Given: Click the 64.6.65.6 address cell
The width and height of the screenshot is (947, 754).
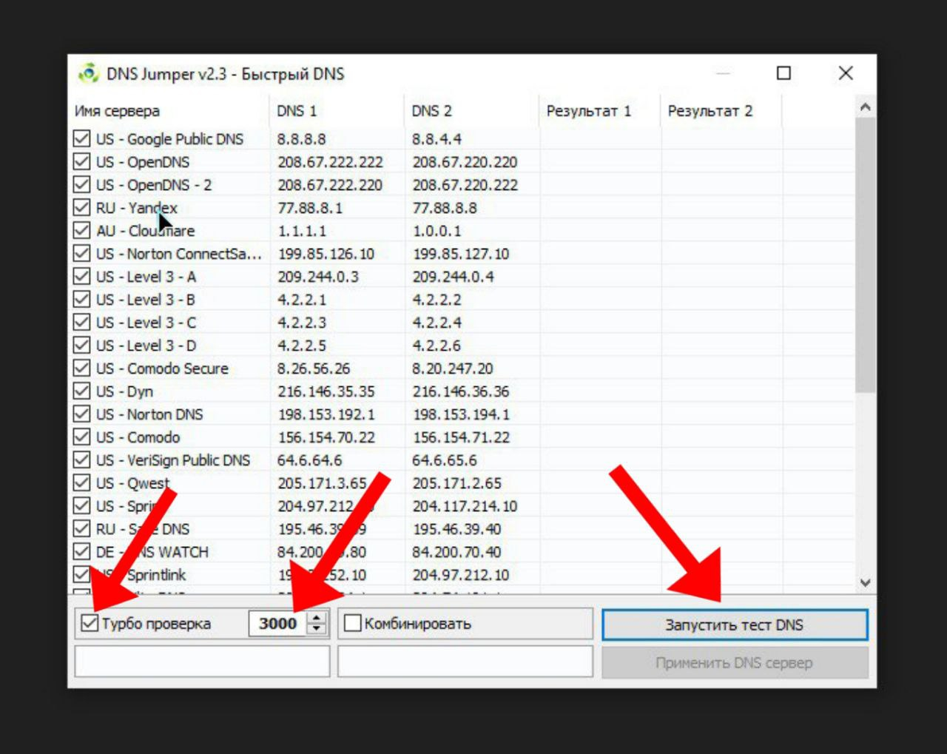Looking at the screenshot, I should point(445,460).
